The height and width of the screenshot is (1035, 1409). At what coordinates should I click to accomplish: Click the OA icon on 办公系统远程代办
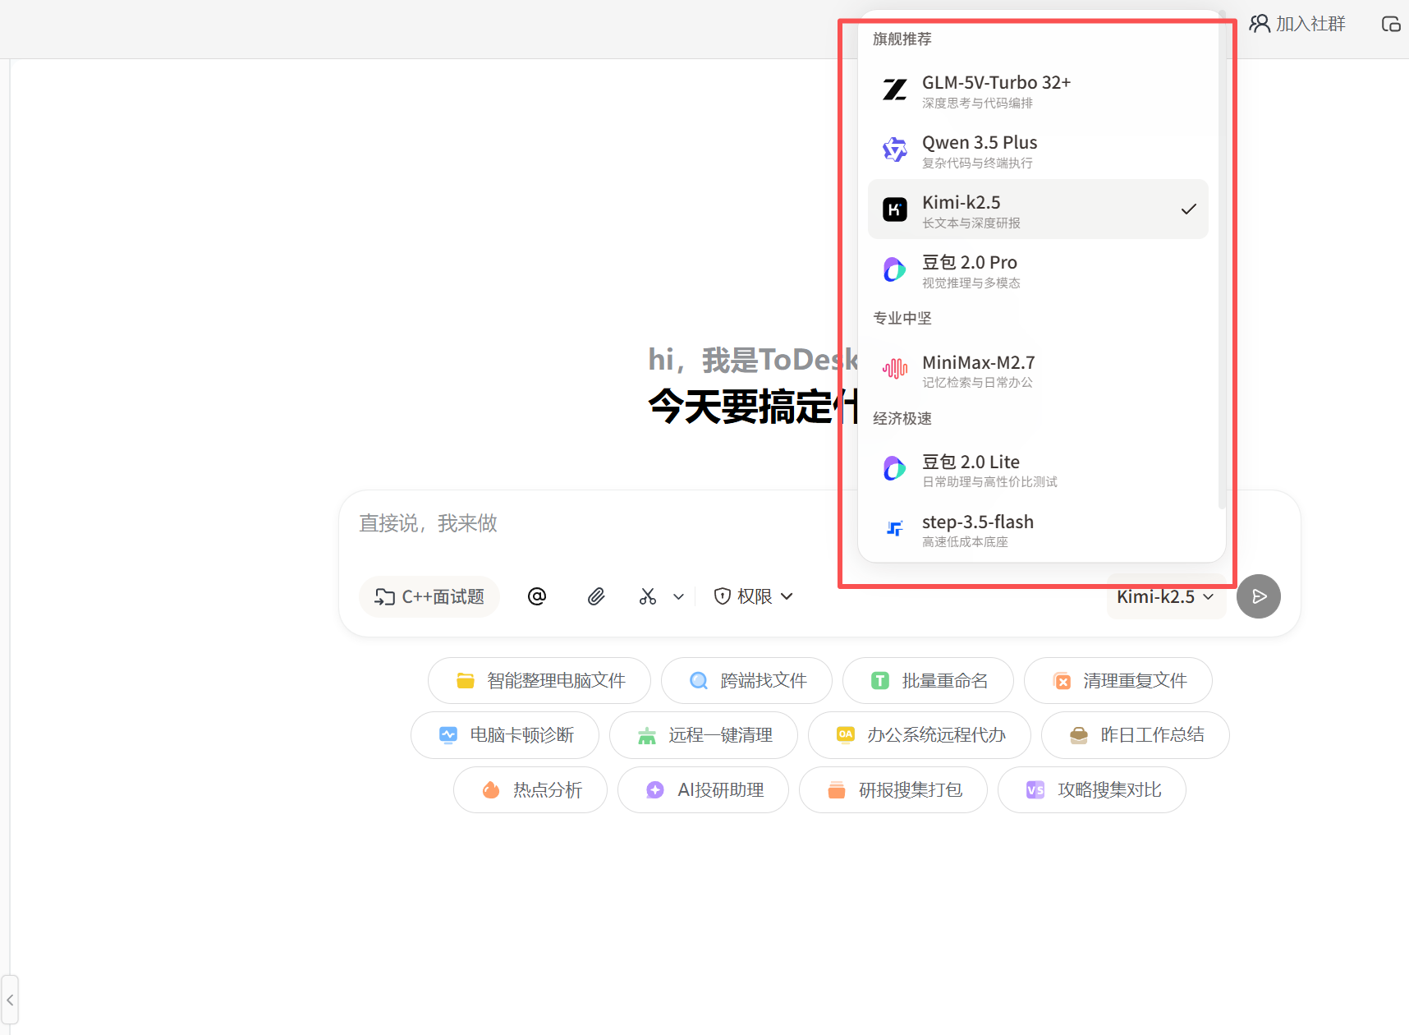pyautogui.click(x=846, y=734)
